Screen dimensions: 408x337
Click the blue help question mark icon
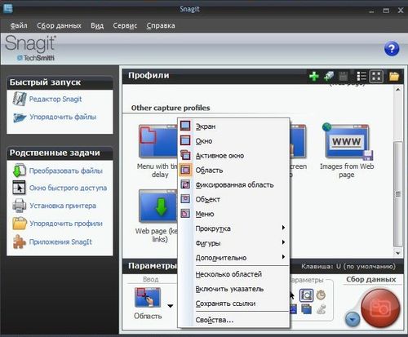[x=392, y=49]
